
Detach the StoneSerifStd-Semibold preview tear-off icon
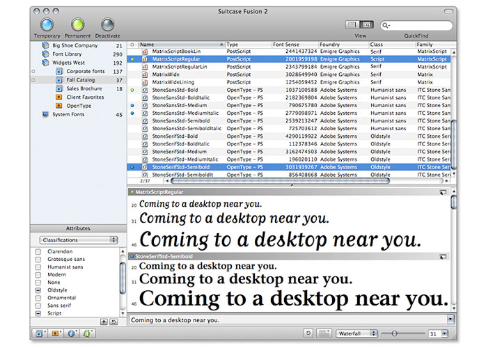click(443, 257)
